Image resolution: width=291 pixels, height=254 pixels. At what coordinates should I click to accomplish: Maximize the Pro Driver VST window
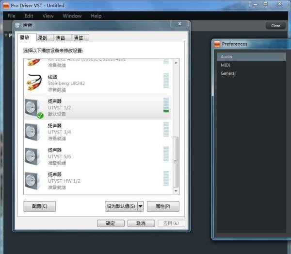[x=266, y=4]
